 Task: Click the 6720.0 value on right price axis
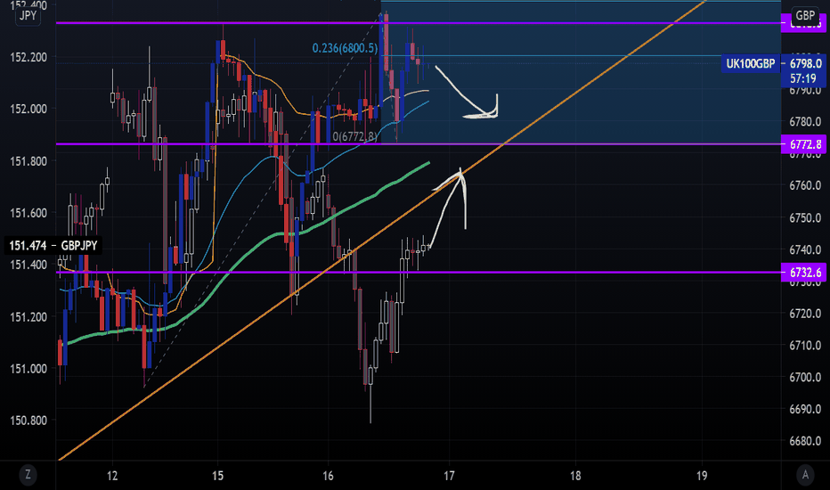tap(805, 314)
